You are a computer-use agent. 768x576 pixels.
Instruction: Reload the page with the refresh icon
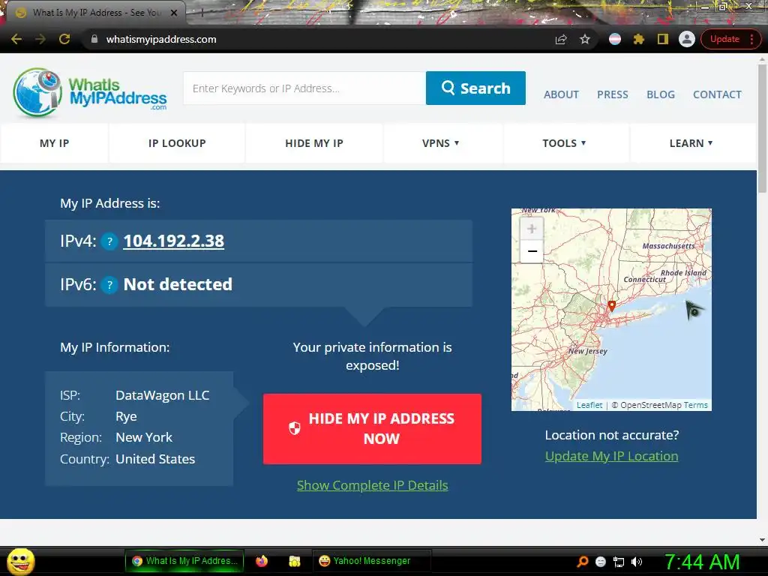click(64, 39)
